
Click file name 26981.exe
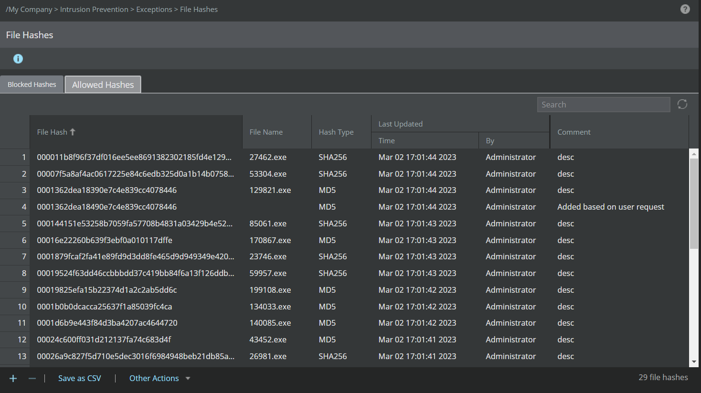tap(268, 356)
